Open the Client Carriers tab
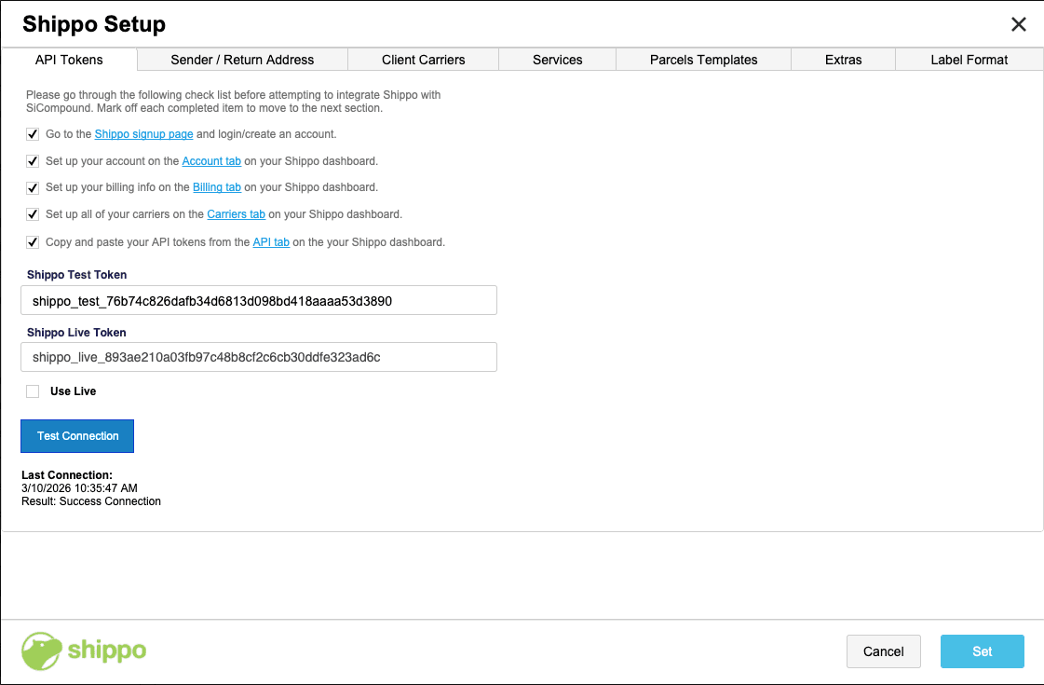Image resolution: width=1044 pixels, height=685 pixels. pos(423,60)
